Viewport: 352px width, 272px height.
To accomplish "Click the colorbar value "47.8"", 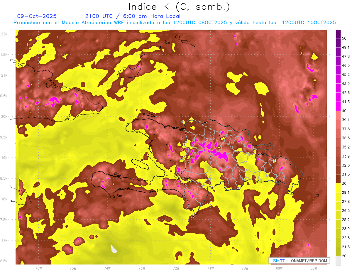I will tap(346, 56).
